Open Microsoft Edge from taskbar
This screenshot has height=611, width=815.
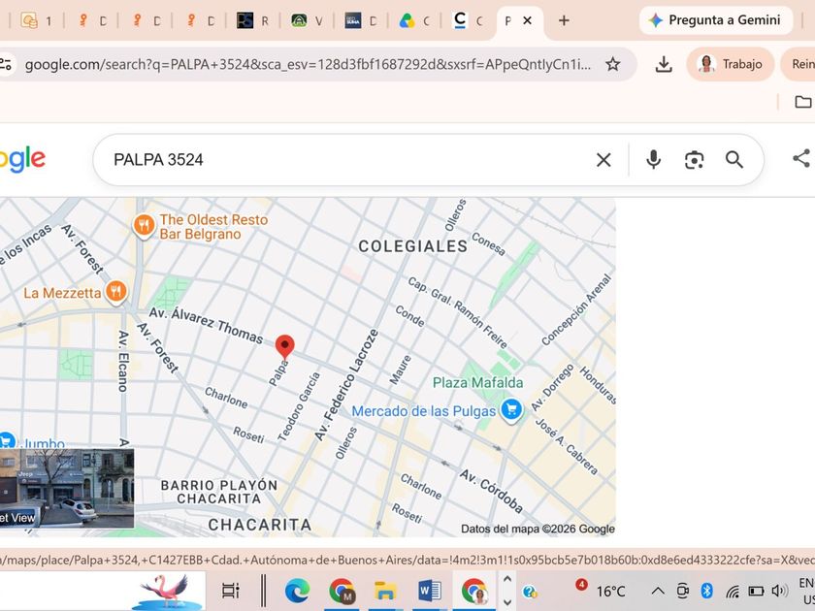(x=297, y=591)
